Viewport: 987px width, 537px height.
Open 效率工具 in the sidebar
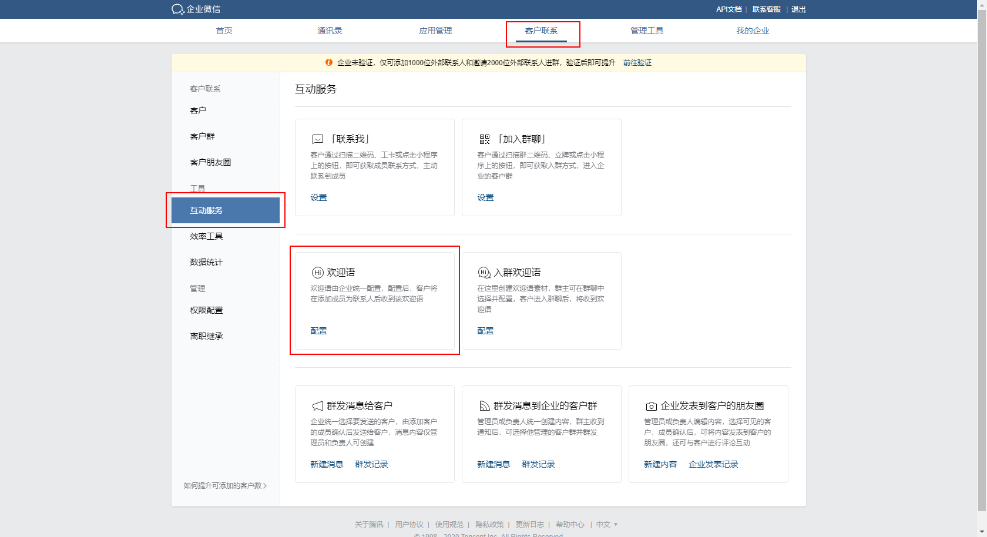pos(226,236)
